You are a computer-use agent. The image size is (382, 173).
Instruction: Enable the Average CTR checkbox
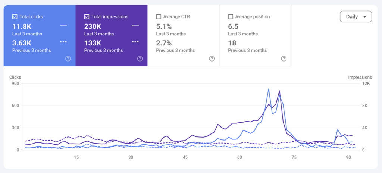pos(159,16)
